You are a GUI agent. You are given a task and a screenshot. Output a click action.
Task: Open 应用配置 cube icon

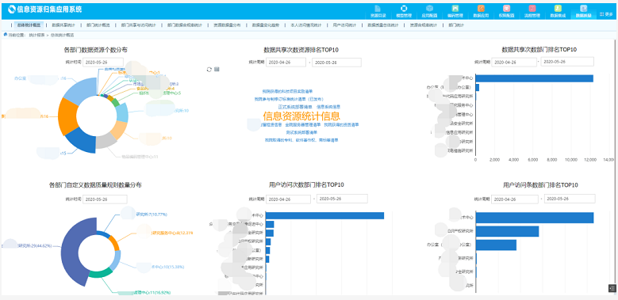pyautogui.click(x=430, y=8)
